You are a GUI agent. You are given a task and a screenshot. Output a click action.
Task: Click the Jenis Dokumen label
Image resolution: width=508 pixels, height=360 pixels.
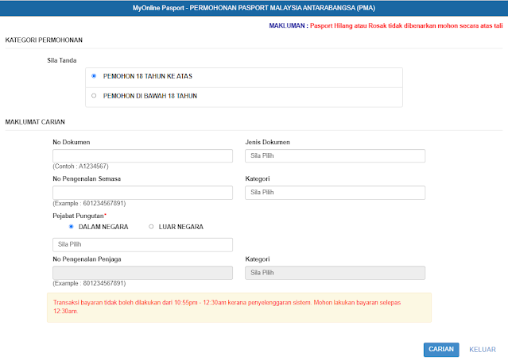pos(267,142)
